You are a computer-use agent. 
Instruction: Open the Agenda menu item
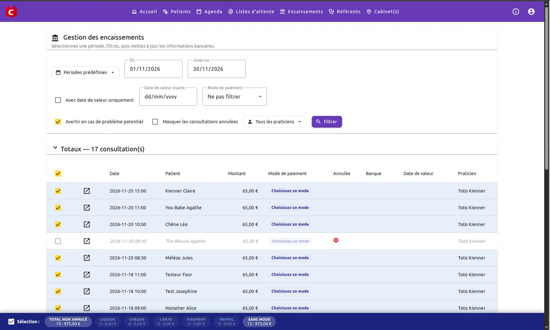click(x=209, y=12)
